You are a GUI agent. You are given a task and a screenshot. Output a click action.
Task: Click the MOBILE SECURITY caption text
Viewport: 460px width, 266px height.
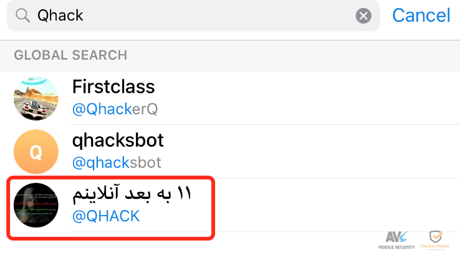(396, 247)
